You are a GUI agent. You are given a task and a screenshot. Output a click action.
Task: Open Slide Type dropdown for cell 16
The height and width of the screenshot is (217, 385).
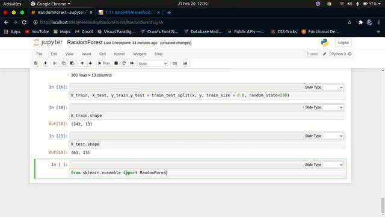point(333,87)
